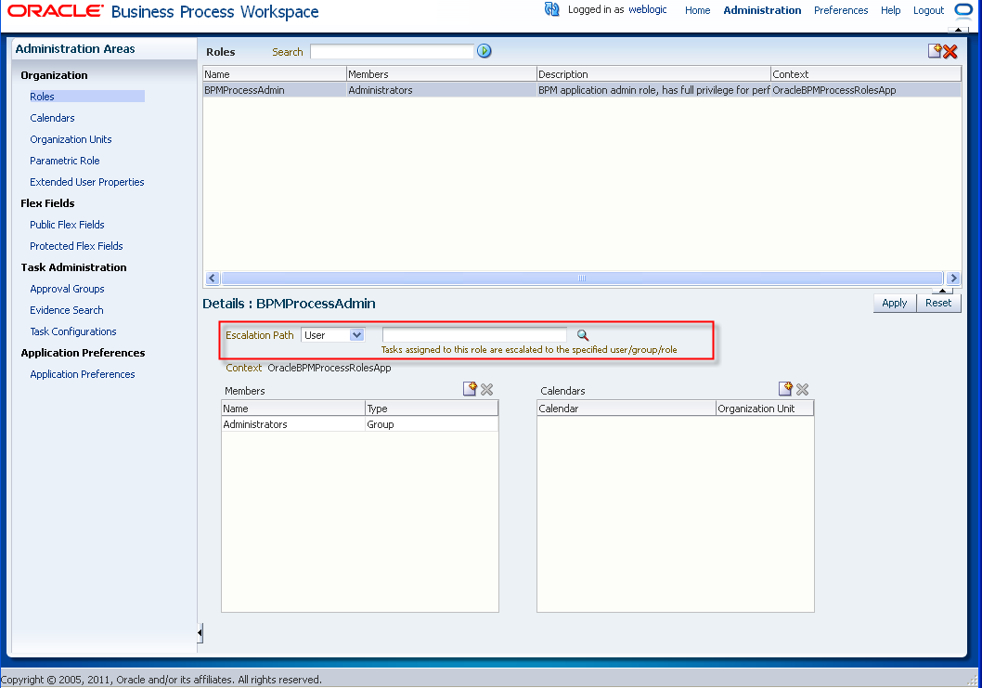
Task: Run the Roles search with green arrow
Action: (485, 51)
